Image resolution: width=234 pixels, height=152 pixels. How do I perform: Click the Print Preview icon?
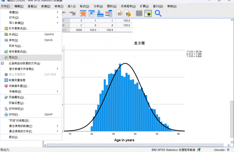tap(6, 109)
